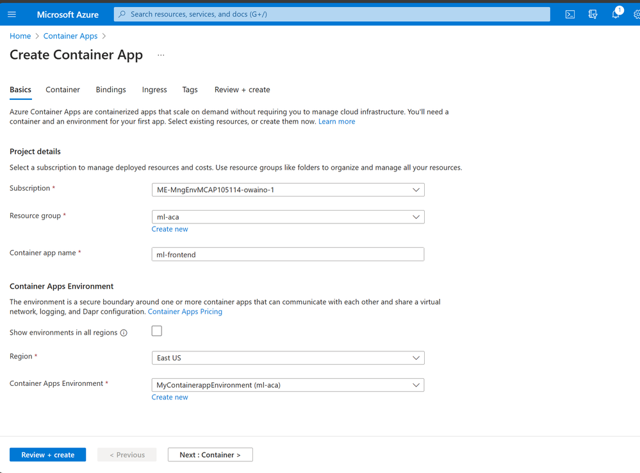640x473 pixels.
Task: Open the Container Apps Environment dropdown
Action: tap(288, 385)
